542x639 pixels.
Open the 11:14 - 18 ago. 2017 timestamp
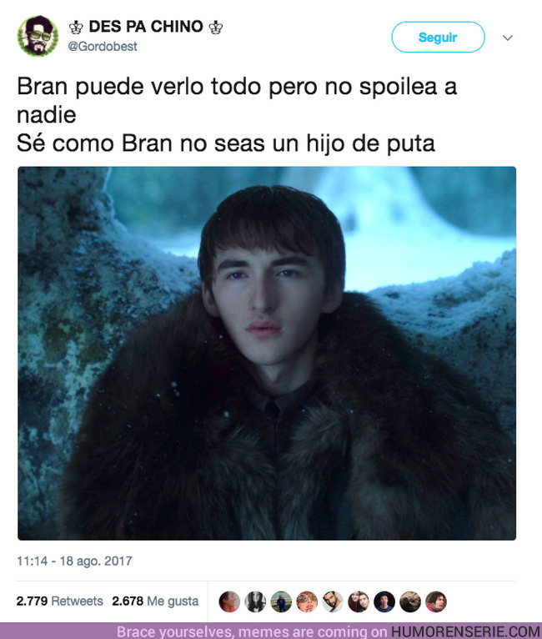[x=74, y=561]
